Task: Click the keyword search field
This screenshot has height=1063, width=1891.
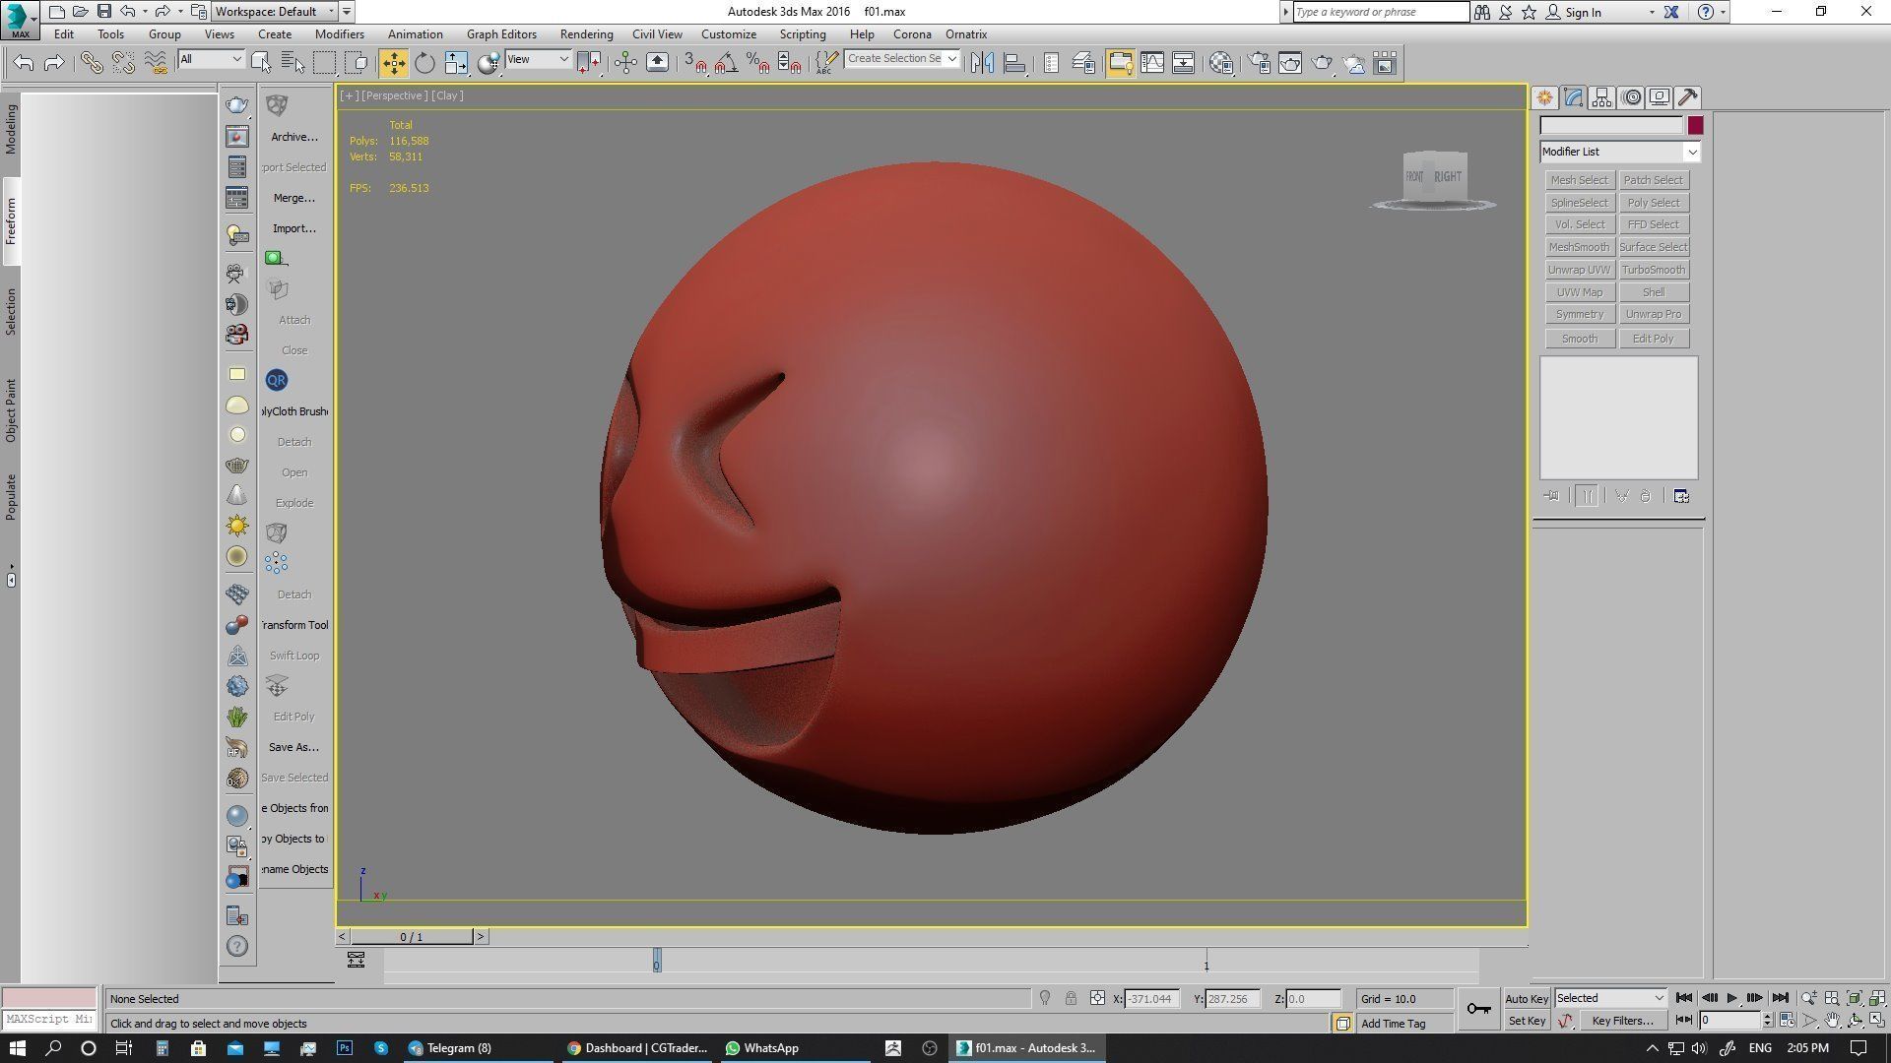Action: [x=1381, y=12]
